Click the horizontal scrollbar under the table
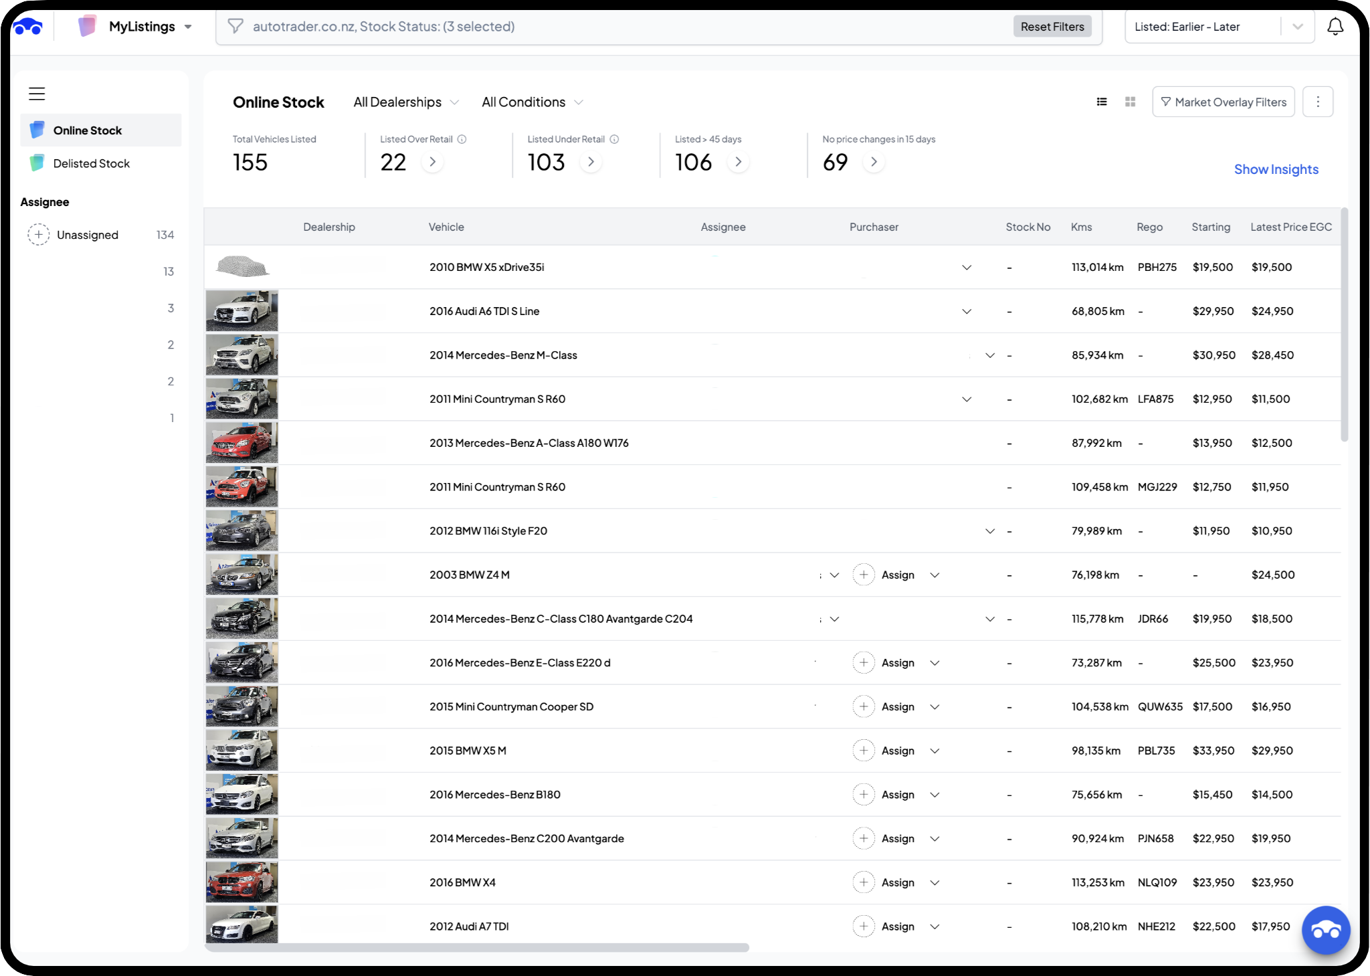Screen dimensions: 1370x976 (x=476, y=947)
